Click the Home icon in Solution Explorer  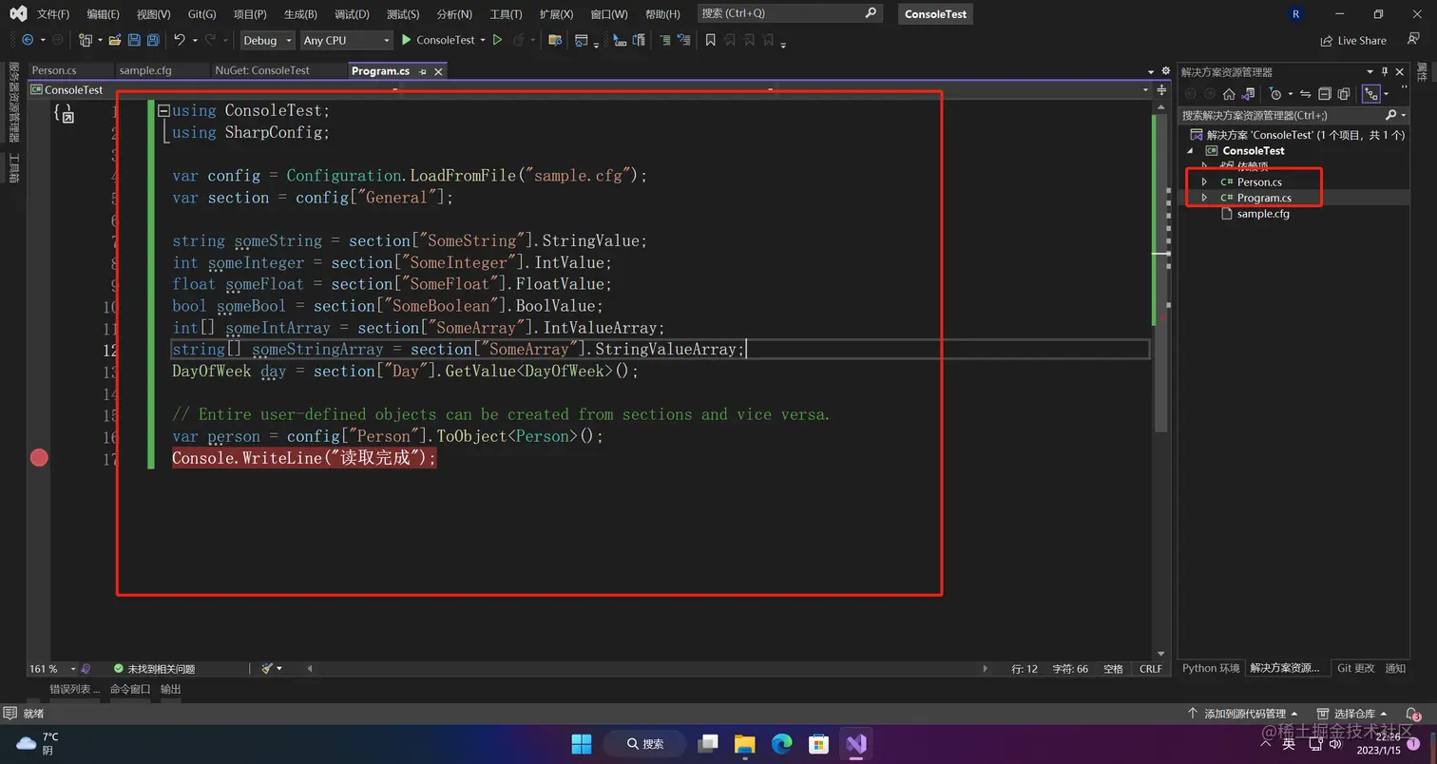pos(1229,93)
